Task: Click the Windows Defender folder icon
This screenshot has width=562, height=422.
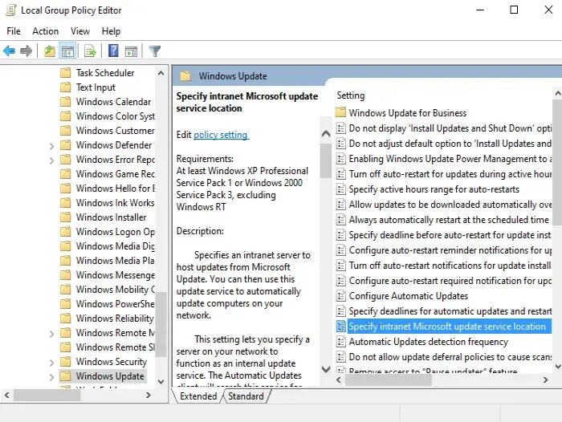Action: (x=66, y=145)
